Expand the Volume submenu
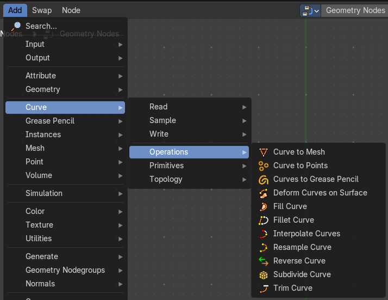The width and height of the screenshot is (388, 300). pos(65,175)
